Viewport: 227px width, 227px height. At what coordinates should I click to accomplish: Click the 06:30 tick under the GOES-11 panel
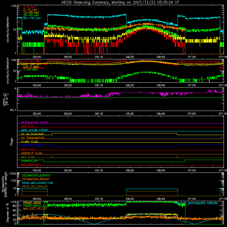pyautogui.click(x=130, y=114)
